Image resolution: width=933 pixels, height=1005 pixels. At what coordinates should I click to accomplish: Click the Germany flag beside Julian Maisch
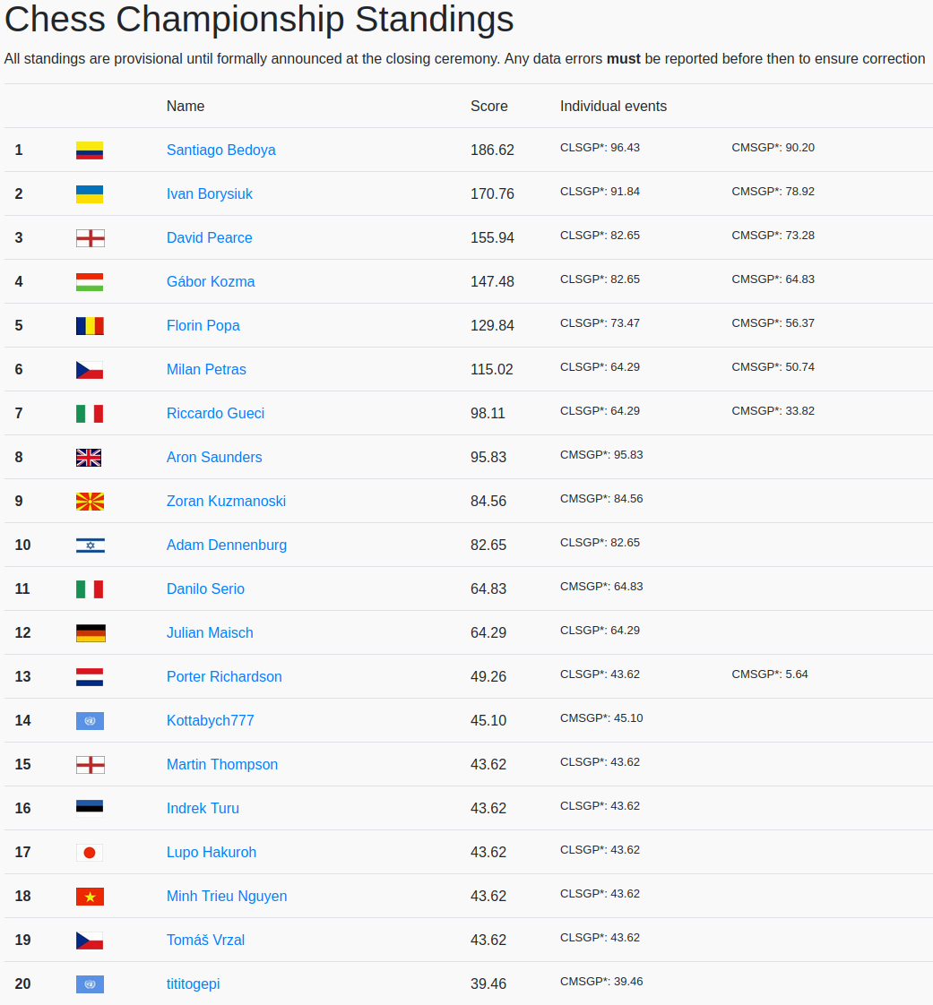pyautogui.click(x=90, y=633)
